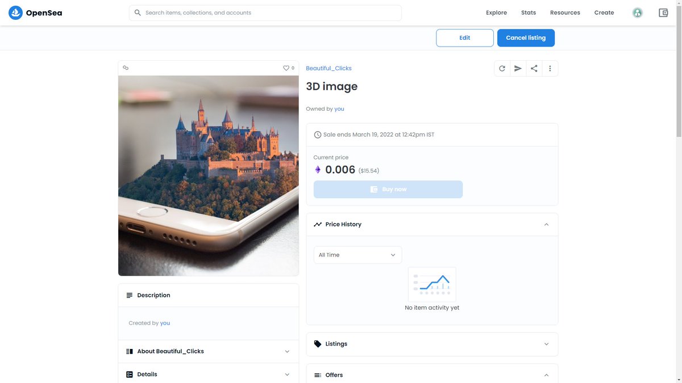The image size is (682, 383).
Task: Click the 'Current price' label
Action: [331, 157]
